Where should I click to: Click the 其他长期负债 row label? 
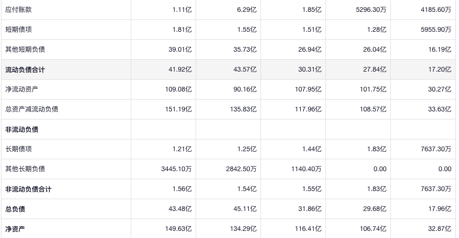coord(25,169)
